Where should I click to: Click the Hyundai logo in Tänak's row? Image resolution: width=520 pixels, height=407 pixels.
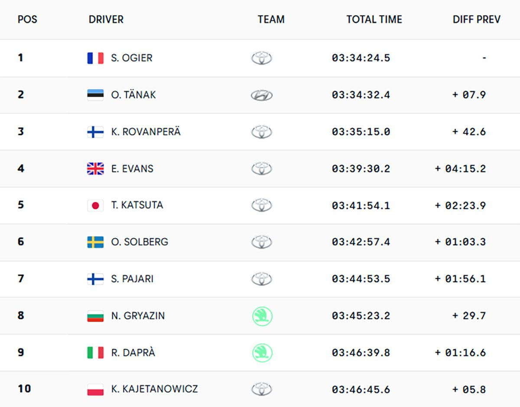(262, 95)
